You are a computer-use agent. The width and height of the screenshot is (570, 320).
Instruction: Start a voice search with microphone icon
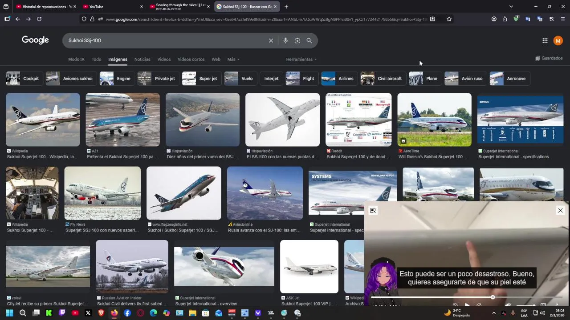pyautogui.click(x=285, y=40)
